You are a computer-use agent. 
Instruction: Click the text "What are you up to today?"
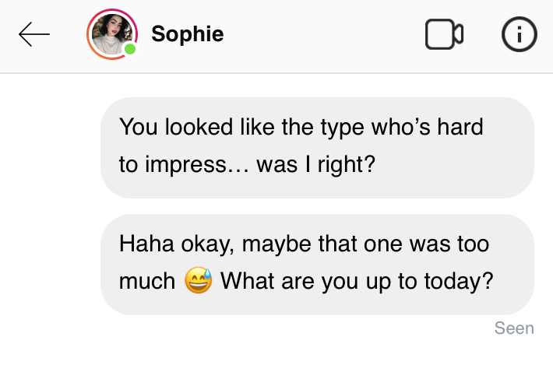pyautogui.click(x=357, y=281)
